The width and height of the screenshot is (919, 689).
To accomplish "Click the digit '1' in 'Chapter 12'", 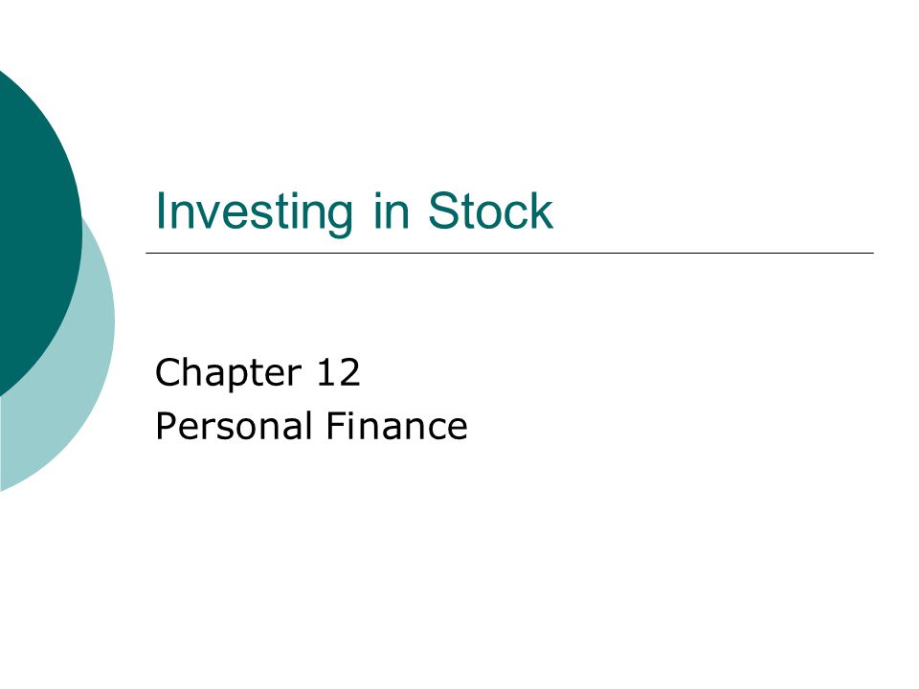I will coord(325,372).
